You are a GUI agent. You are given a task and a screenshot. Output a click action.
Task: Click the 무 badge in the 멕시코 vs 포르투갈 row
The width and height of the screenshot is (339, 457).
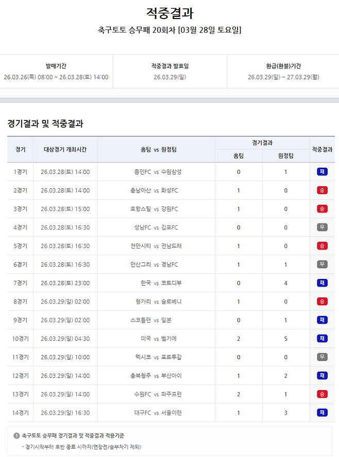(x=322, y=357)
